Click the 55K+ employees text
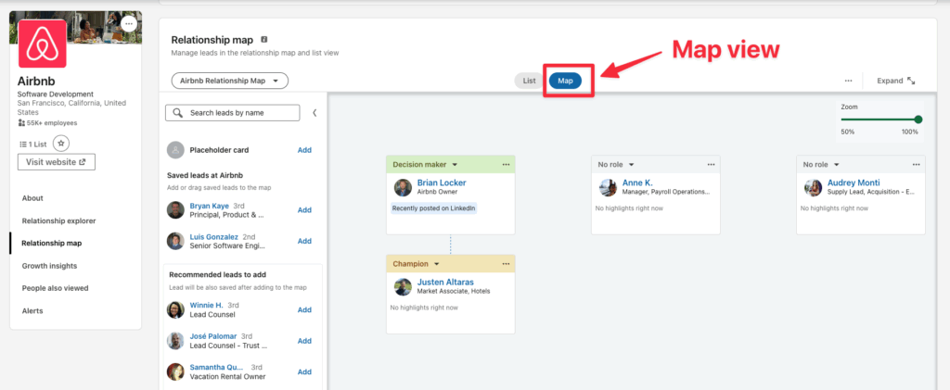The width and height of the screenshot is (950, 390). 52,123
